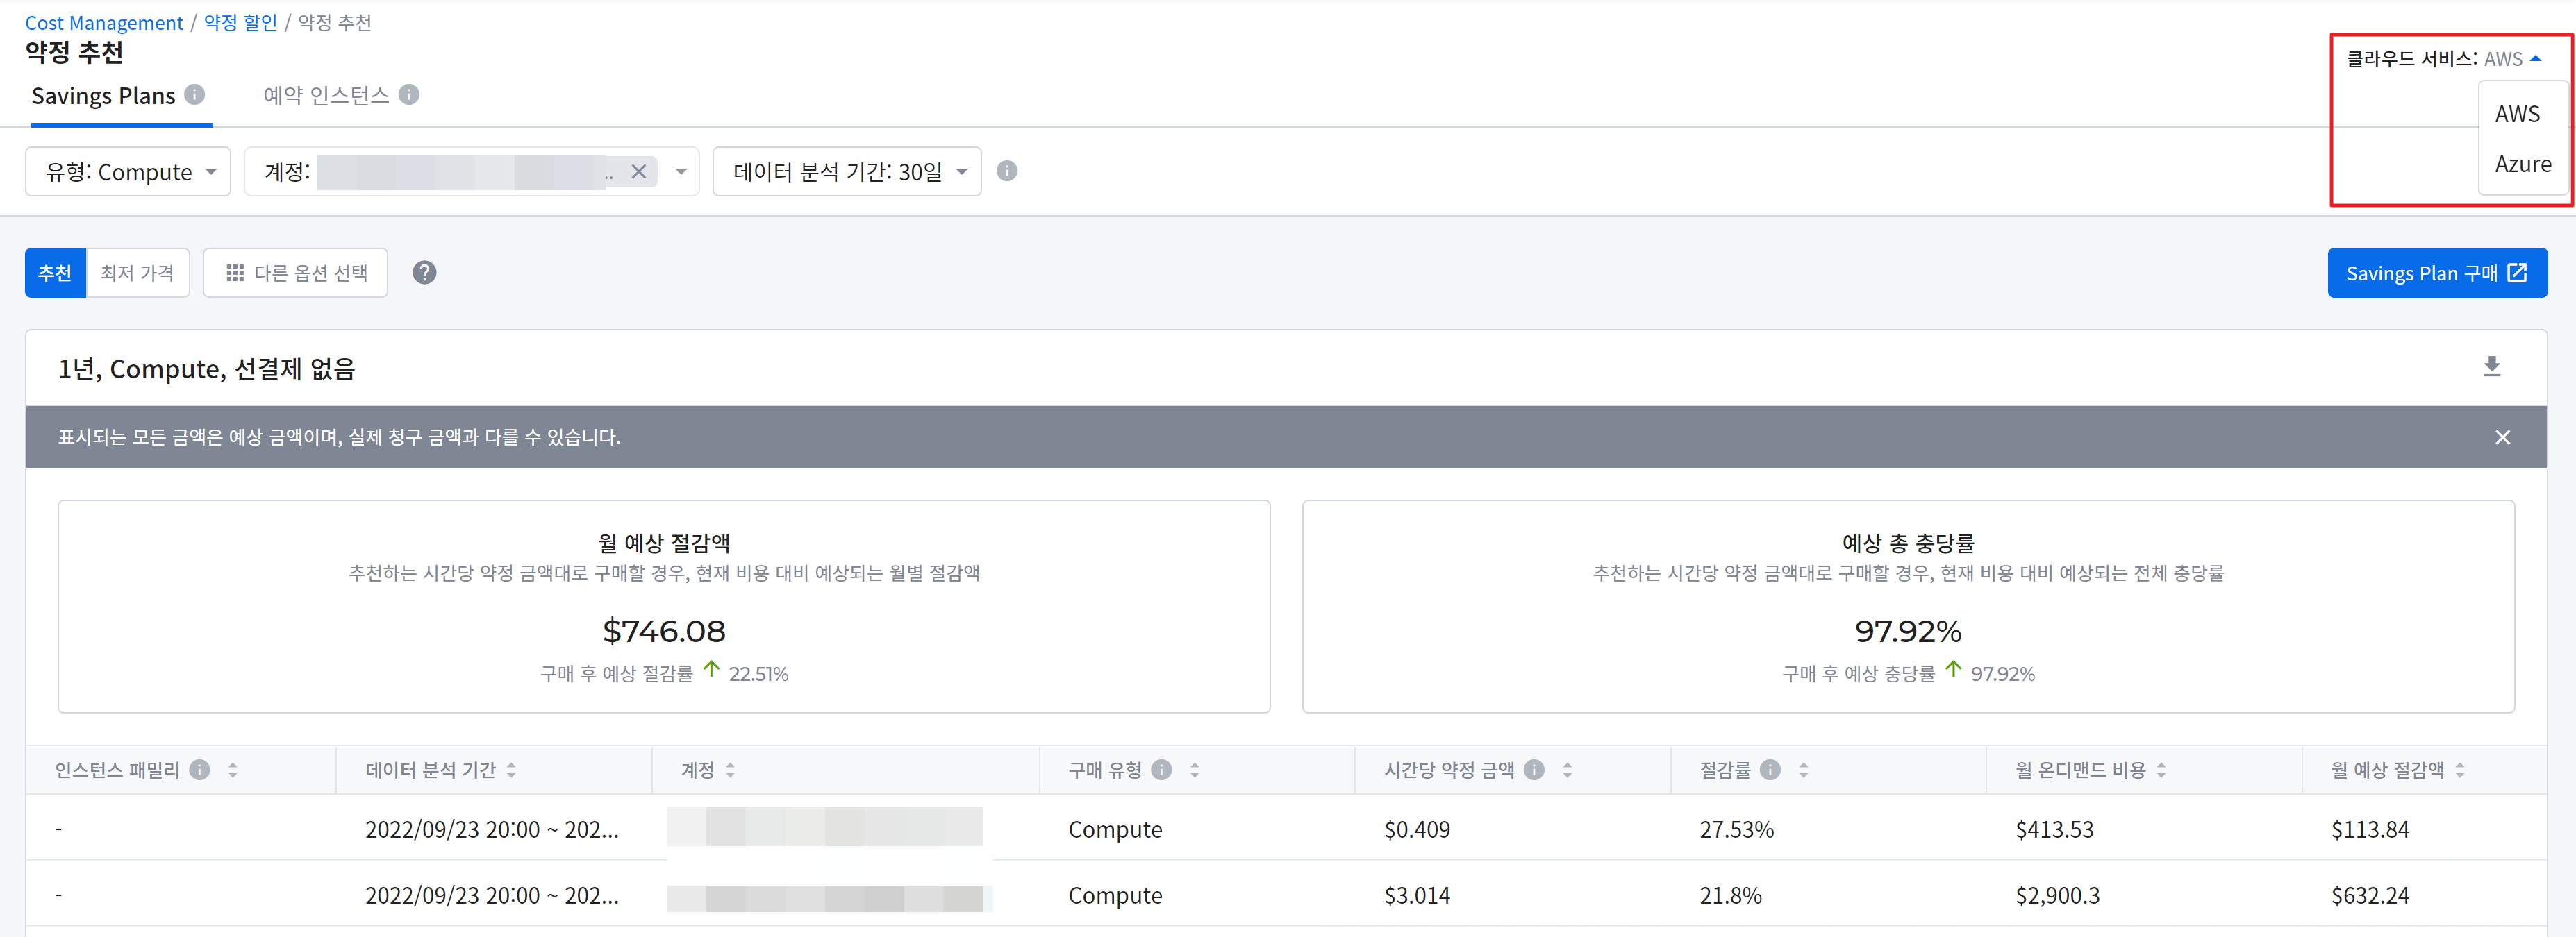Sort by 월 예상 절감액 column
Screen dimensions: 2576x937
[x=2460, y=770]
